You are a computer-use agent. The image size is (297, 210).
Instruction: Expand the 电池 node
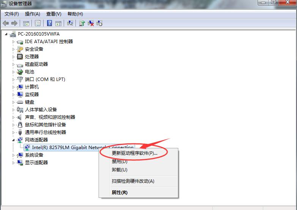(13, 72)
